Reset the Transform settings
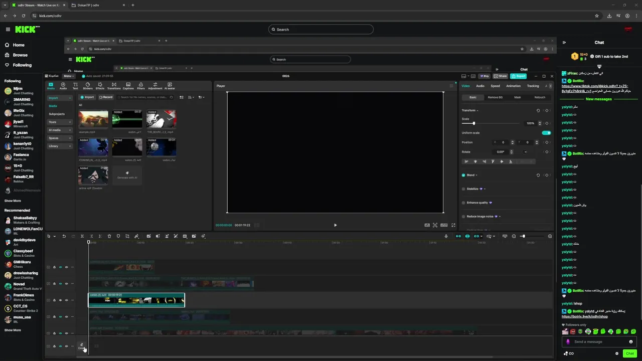The image size is (642, 361). (x=538, y=110)
